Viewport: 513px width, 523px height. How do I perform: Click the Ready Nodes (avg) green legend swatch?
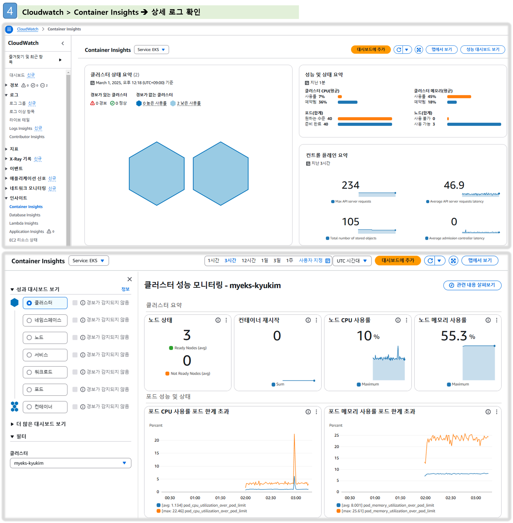pos(171,348)
